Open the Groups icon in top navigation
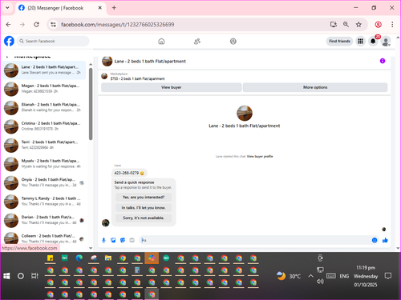 (x=233, y=42)
